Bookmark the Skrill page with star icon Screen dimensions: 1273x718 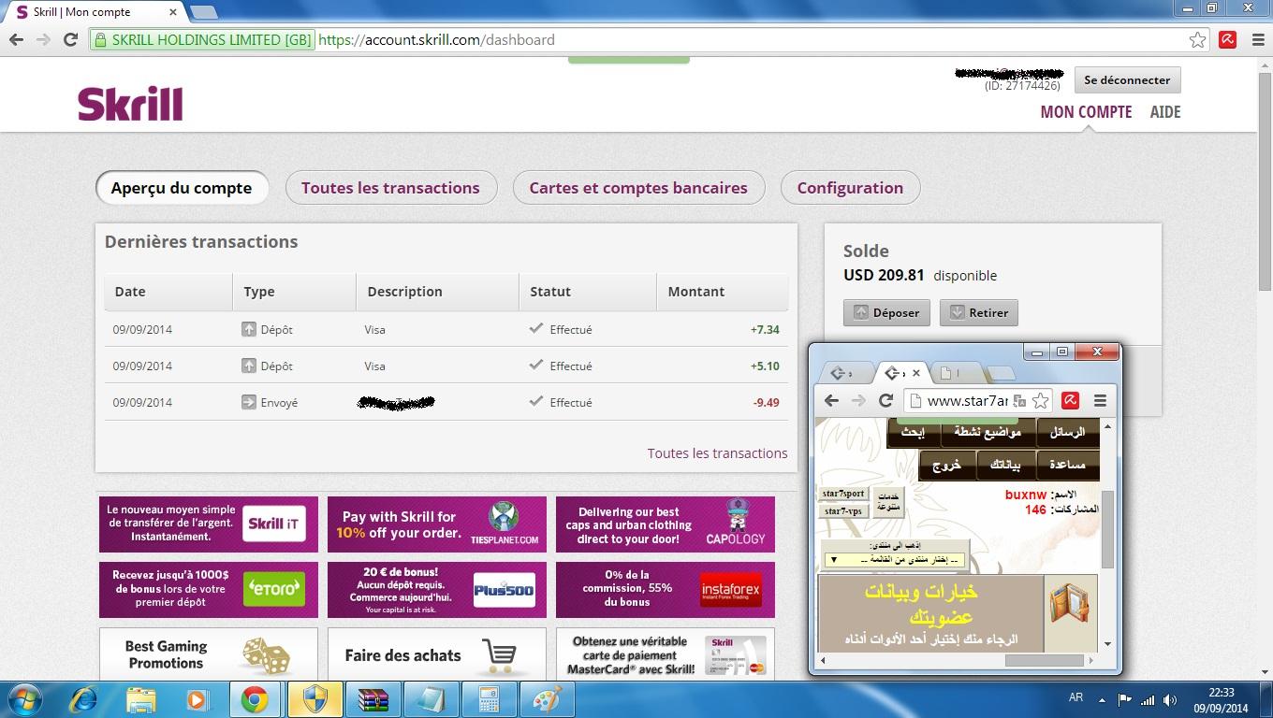coord(1197,39)
